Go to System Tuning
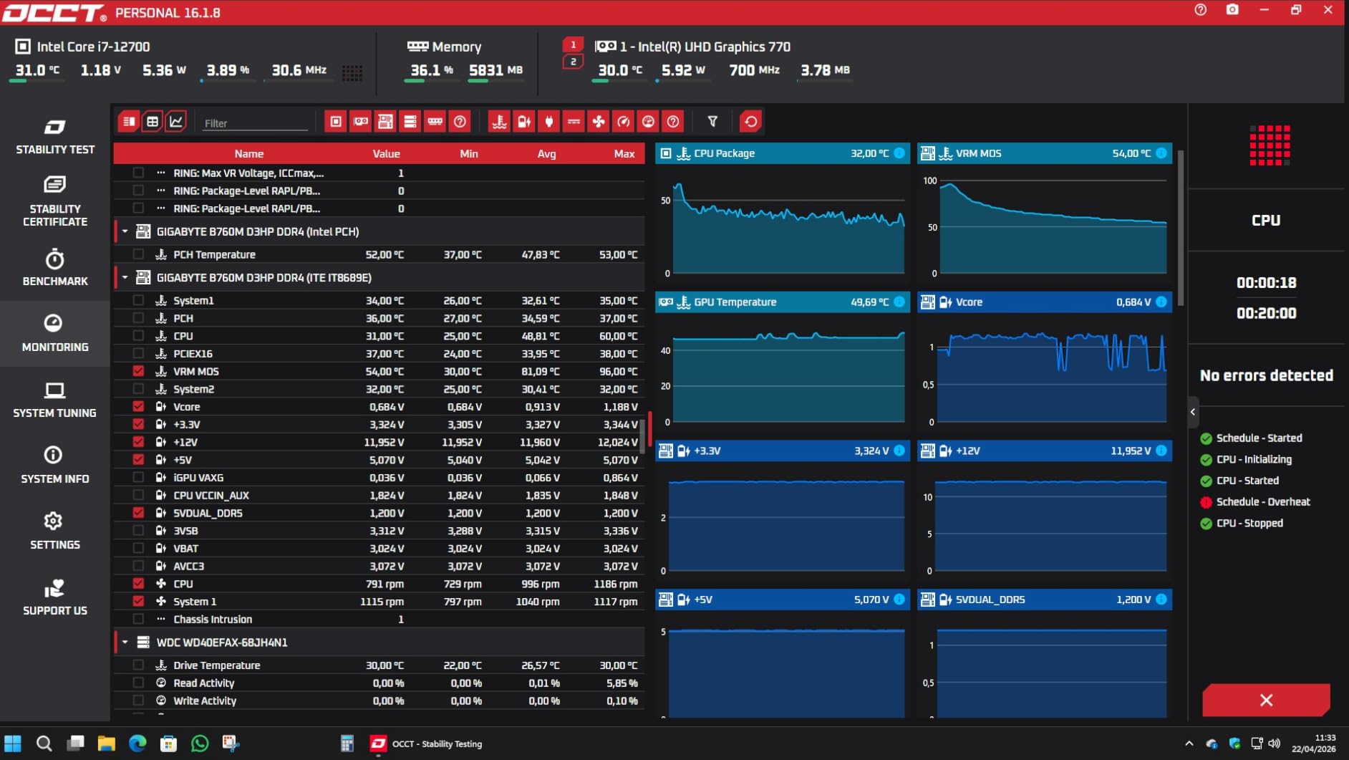1349x760 pixels. [55, 400]
